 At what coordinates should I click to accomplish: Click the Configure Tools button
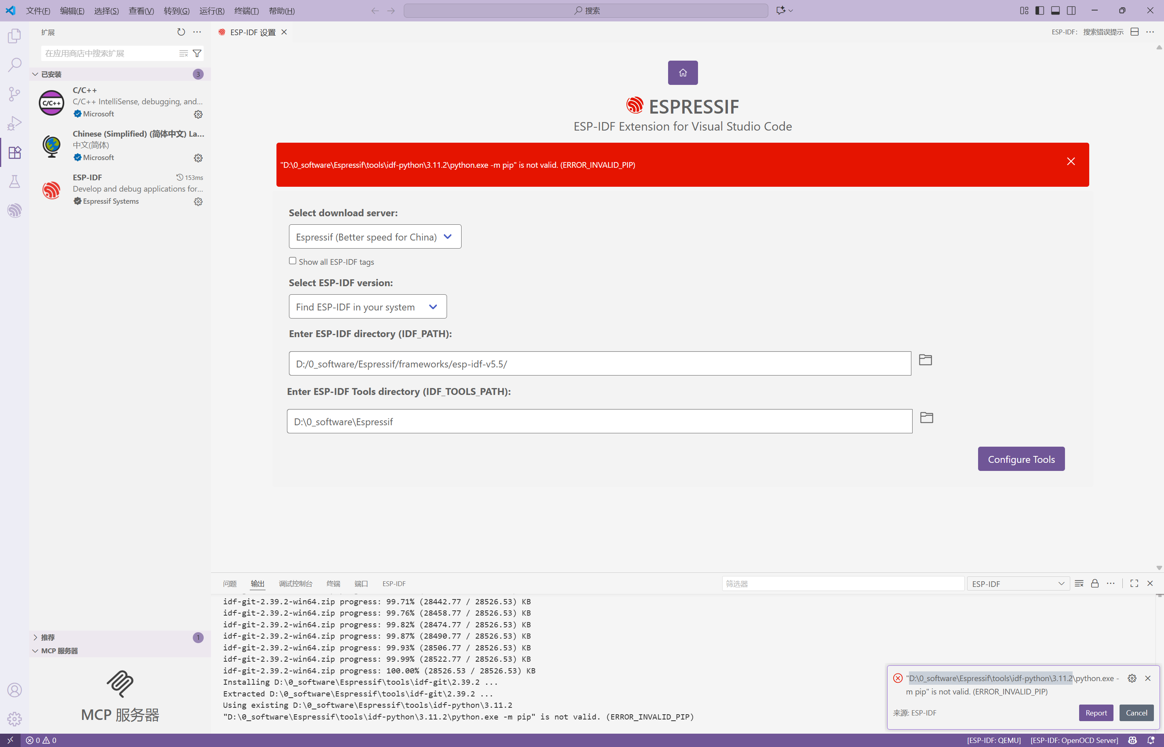[1021, 459]
